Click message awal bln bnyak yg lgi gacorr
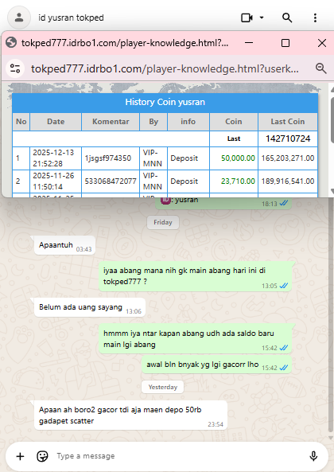Screen dimensions: 334x472 [x=216, y=365]
